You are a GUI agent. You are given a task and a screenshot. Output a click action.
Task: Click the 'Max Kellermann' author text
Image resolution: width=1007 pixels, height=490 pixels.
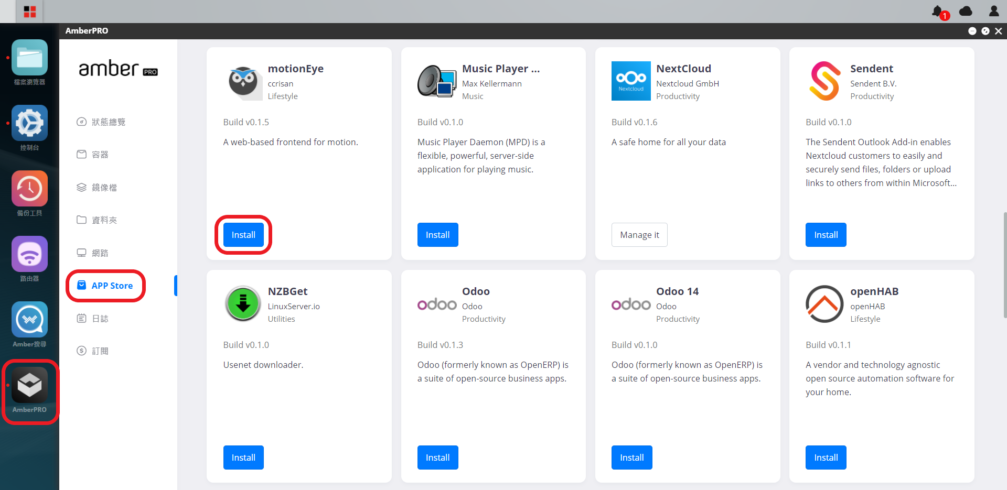pyautogui.click(x=491, y=84)
